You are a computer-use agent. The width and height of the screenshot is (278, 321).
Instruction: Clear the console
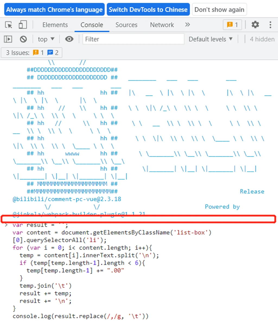23,39
